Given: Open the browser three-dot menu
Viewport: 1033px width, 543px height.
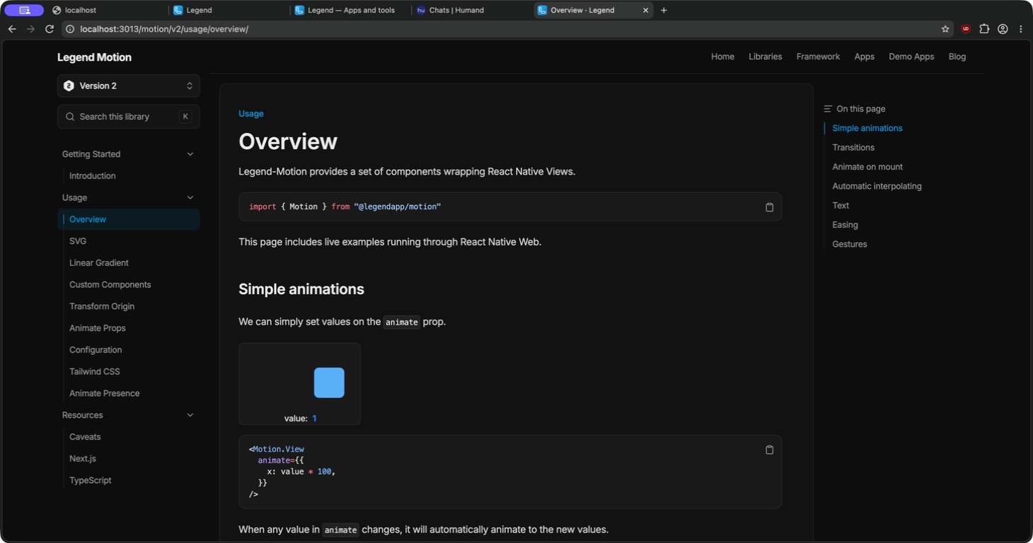Looking at the screenshot, I should point(1020,29).
